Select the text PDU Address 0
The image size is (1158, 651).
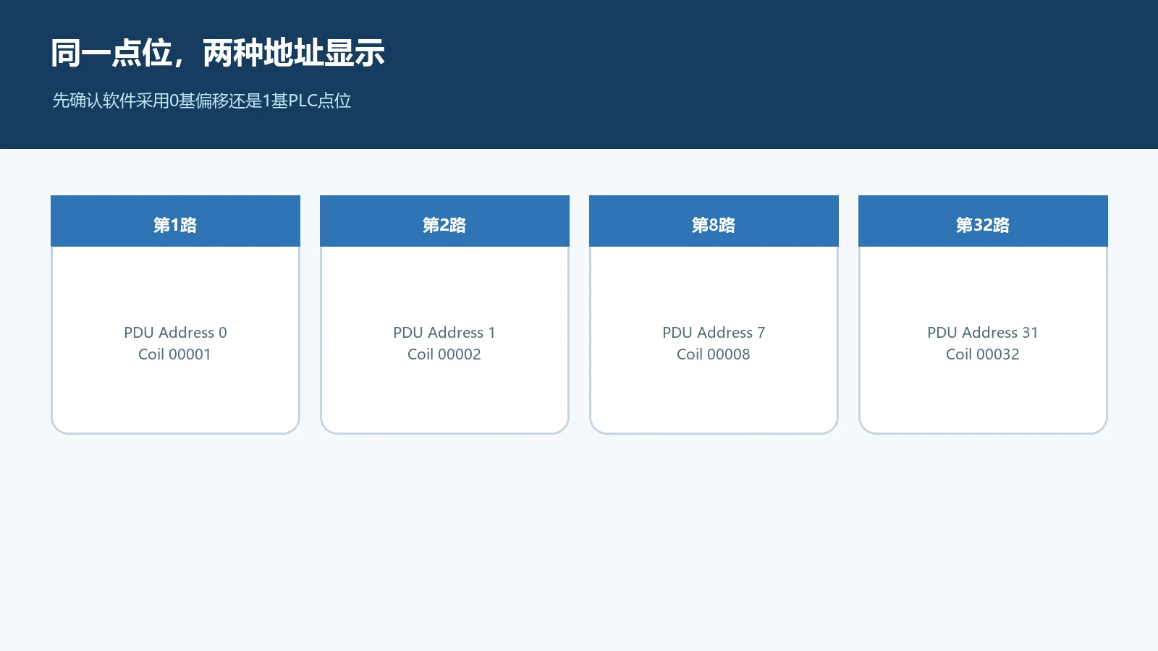pos(175,333)
